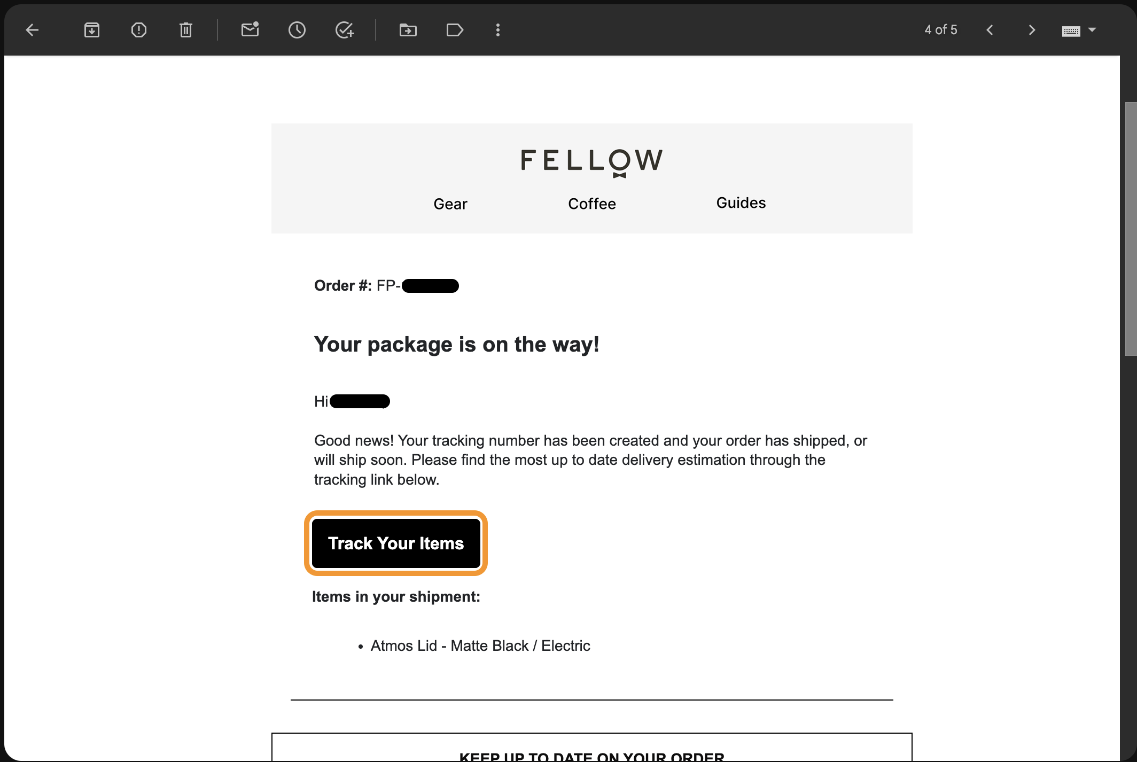Viewport: 1137px width, 762px height.
Task: Delete this email with trash icon
Action: [x=186, y=30]
